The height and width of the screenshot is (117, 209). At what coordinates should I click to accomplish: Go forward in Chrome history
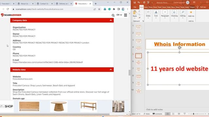coord(3,9)
